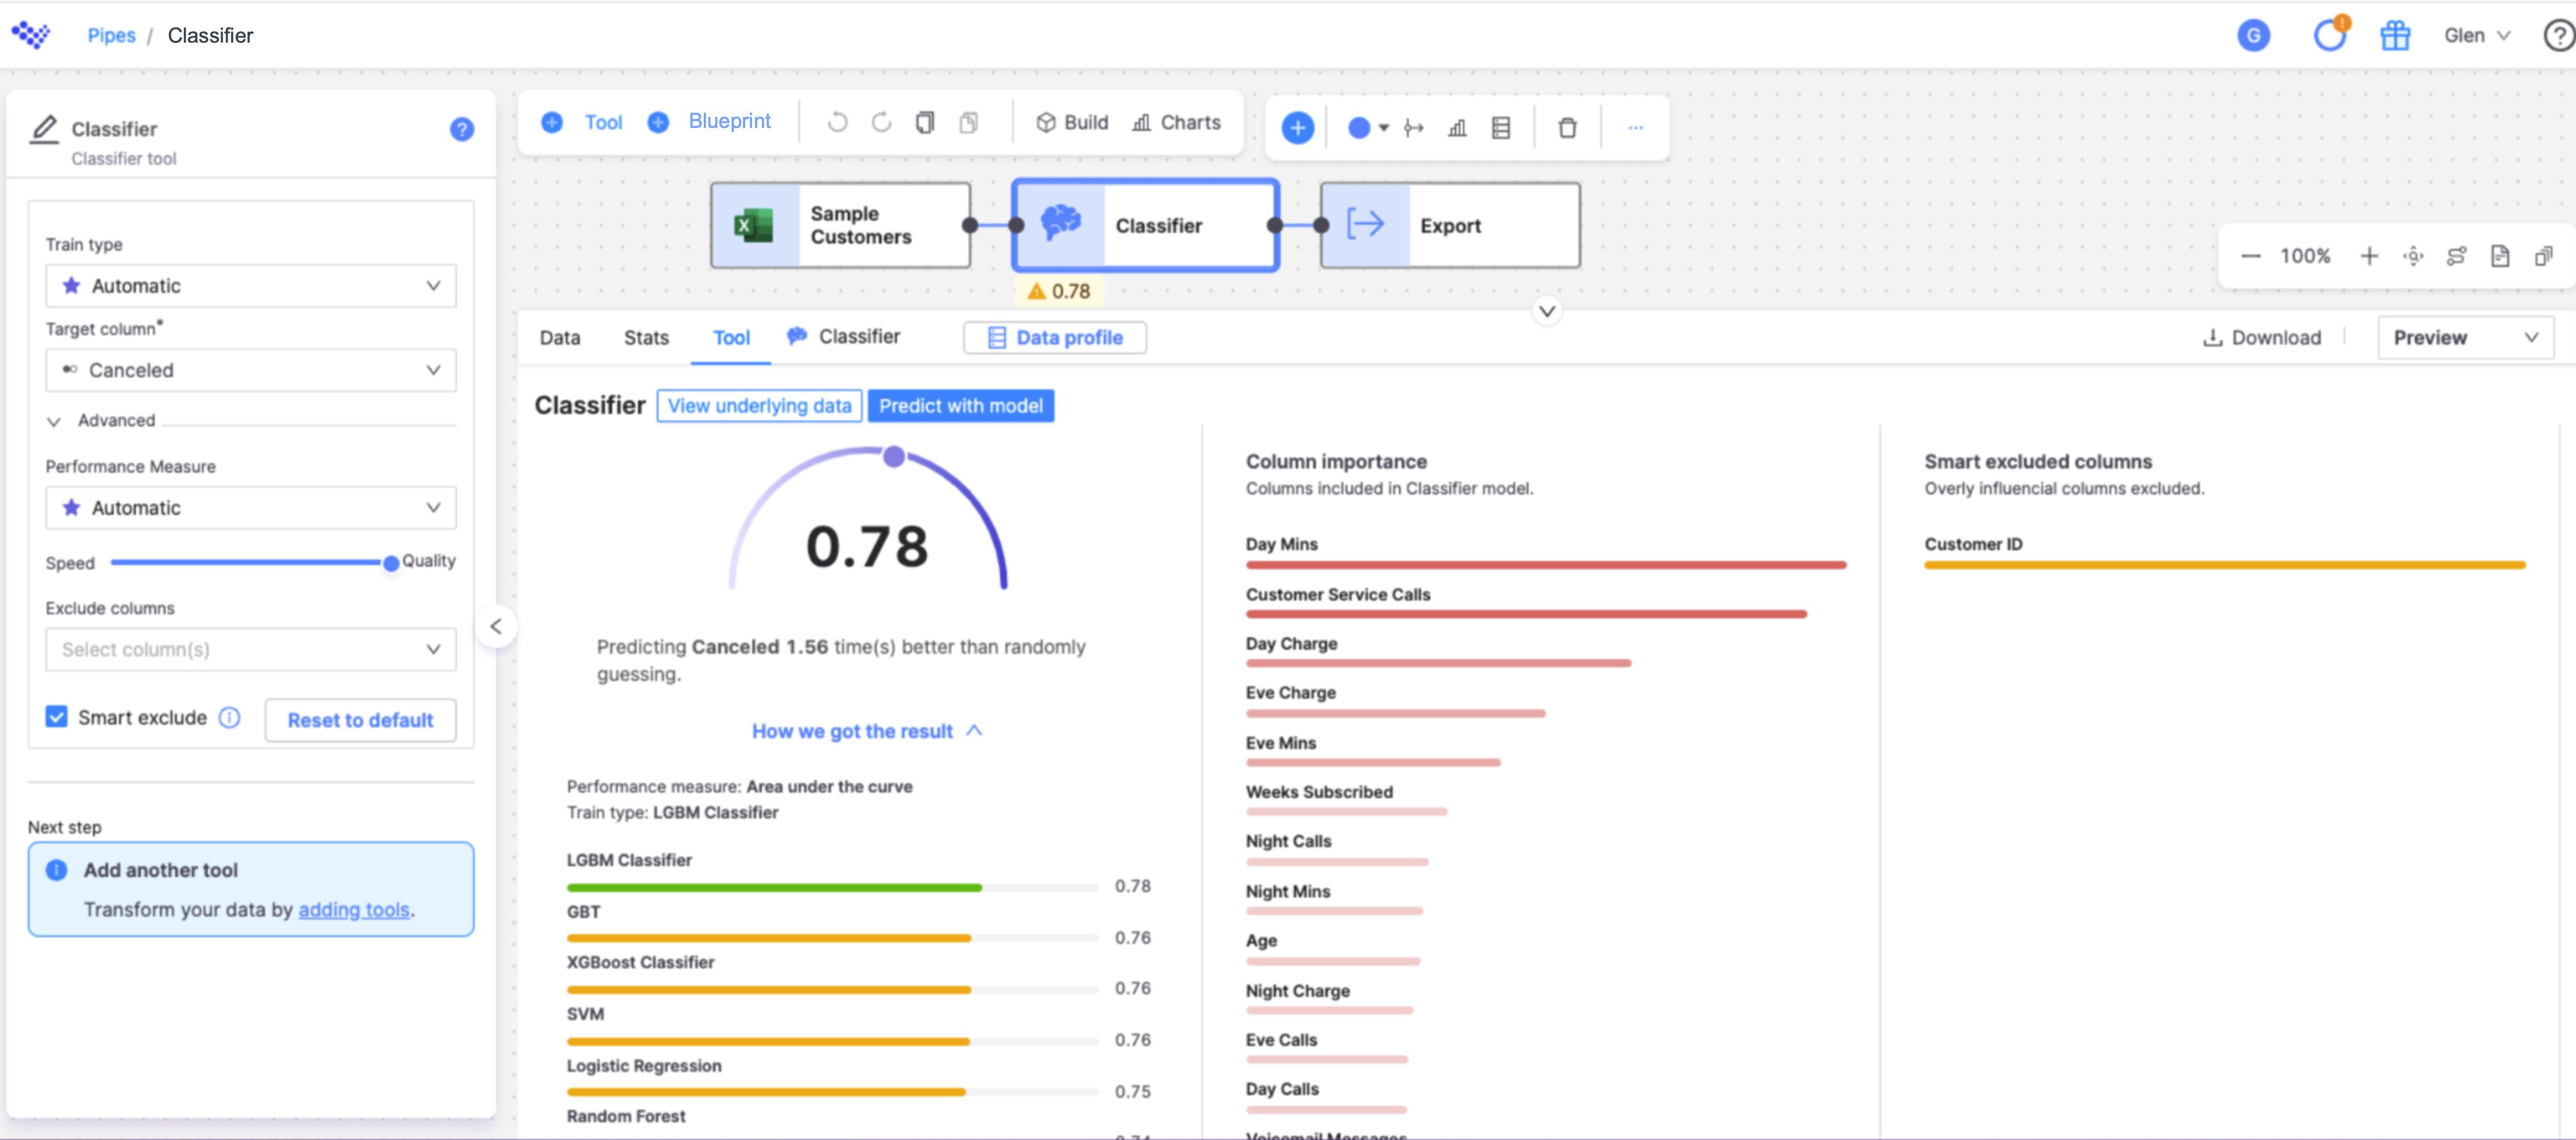Viewport: 2576px width, 1140px height.
Task: Open the help question mark top right
Action: 2558,35
